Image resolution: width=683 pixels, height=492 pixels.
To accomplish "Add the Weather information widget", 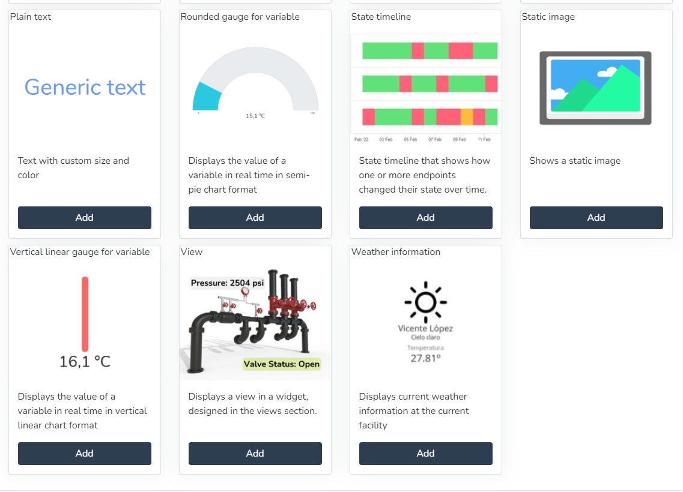I will tap(425, 454).
